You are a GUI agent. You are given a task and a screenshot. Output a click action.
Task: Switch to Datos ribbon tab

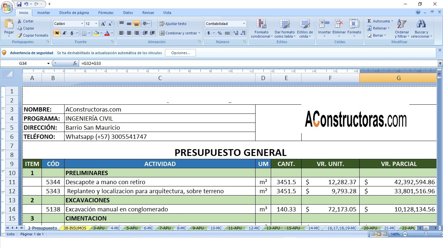point(128,13)
